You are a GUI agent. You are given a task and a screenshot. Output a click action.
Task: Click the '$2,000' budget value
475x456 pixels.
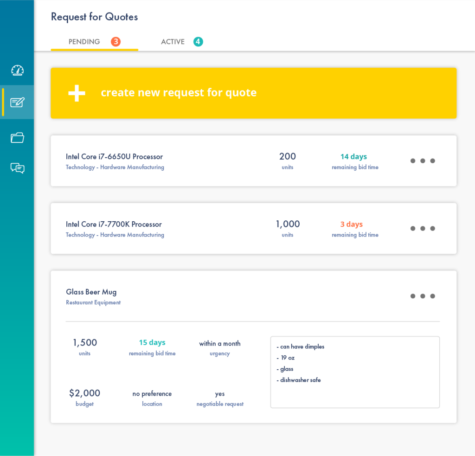click(84, 393)
